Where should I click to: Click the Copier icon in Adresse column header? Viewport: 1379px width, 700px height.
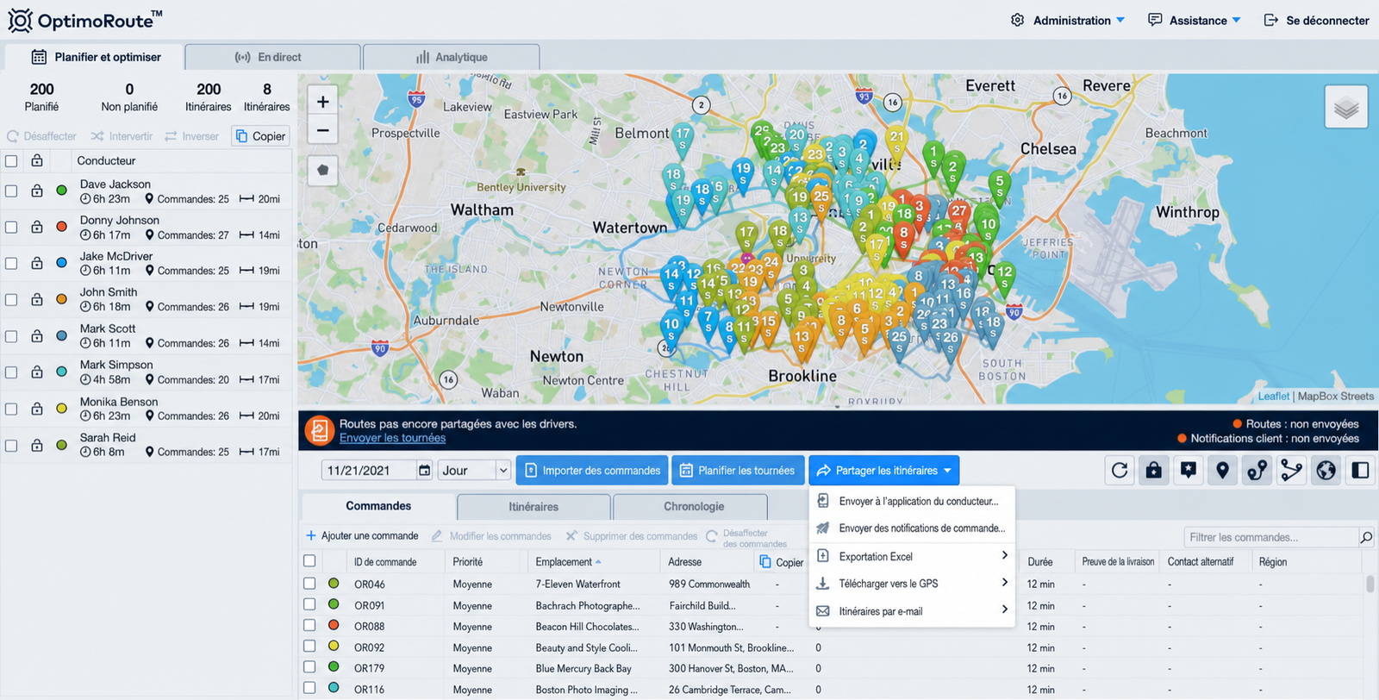pyautogui.click(x=764, y=562)
